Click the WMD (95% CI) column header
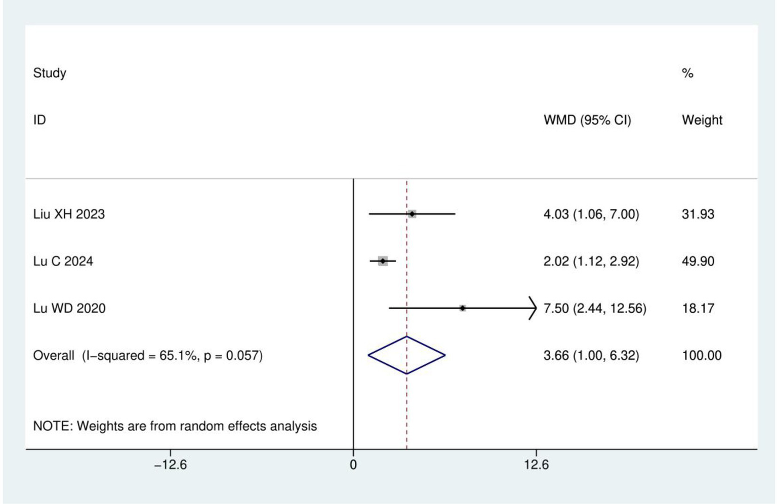Screen dimensions: 777x504 tap(587, 120)
